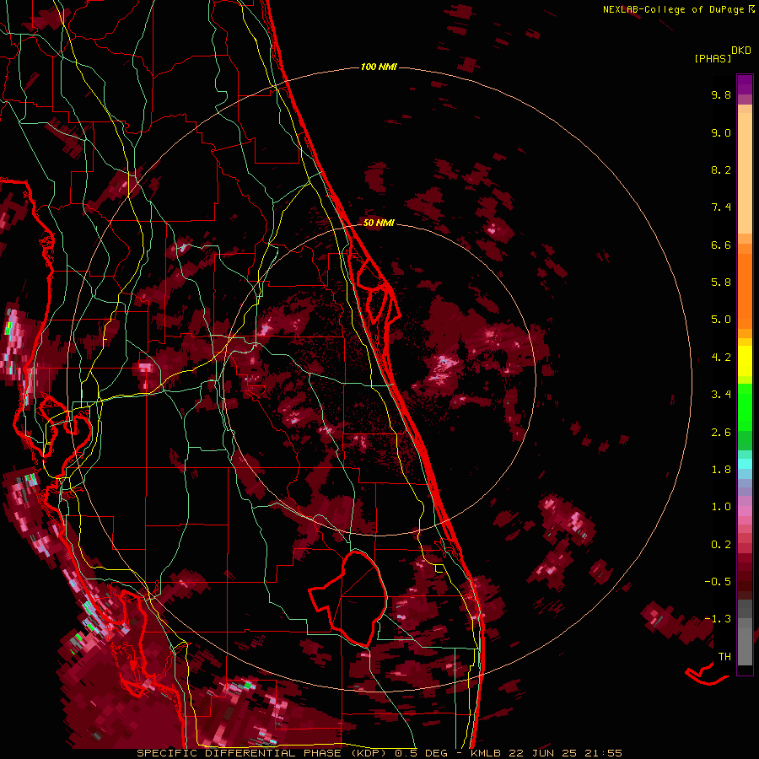The height and width of the screenshot is (759, 759).
Task: Click the -1.3 value on the color scale
Action: click(718, 619)
